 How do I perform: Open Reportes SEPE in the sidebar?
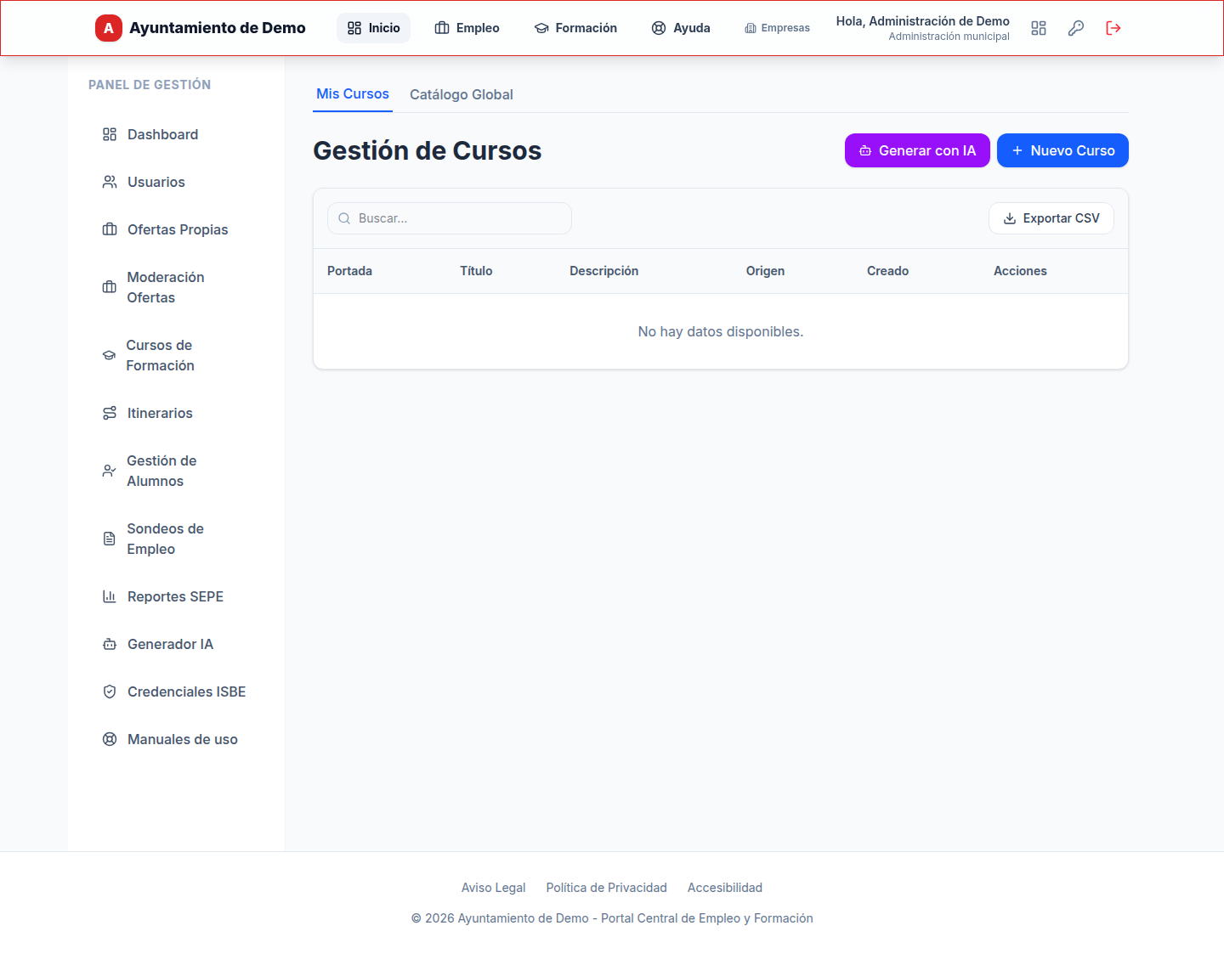click(x=176, y=596)
